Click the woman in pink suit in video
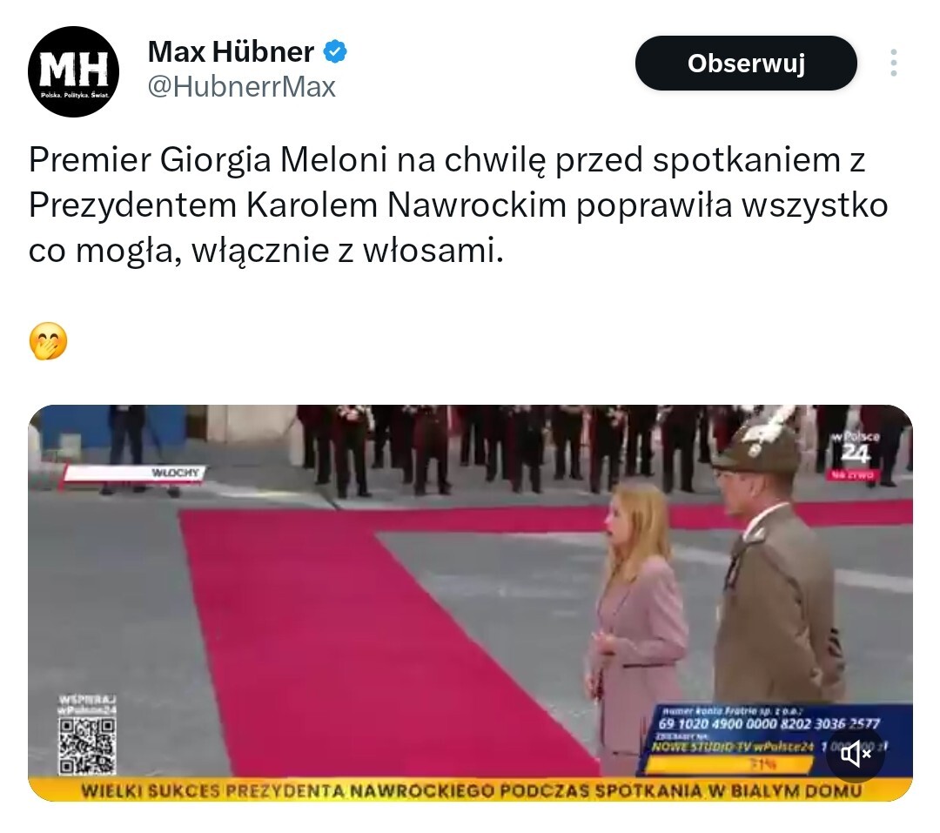940x833 pixels. [636, 627]
